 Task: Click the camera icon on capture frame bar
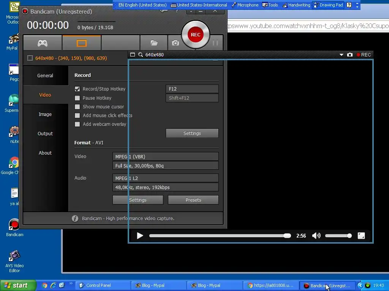pos(350,55)
